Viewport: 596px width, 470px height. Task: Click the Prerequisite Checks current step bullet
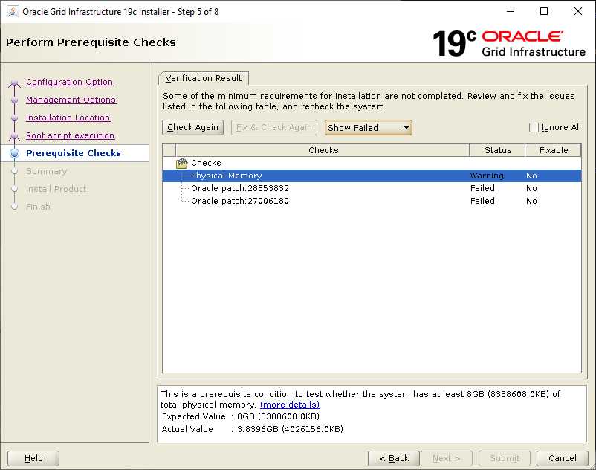14,153
